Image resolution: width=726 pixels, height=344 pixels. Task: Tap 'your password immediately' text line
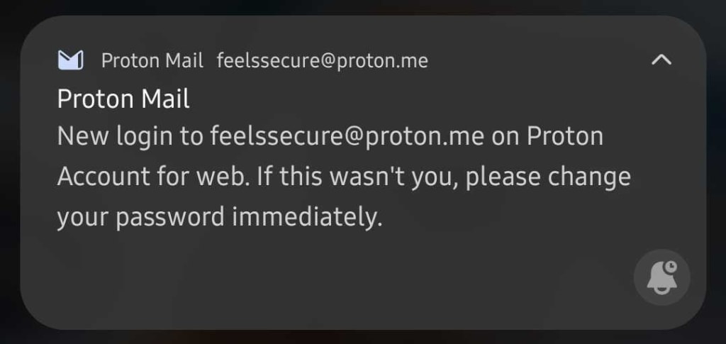tap(220, 216)
